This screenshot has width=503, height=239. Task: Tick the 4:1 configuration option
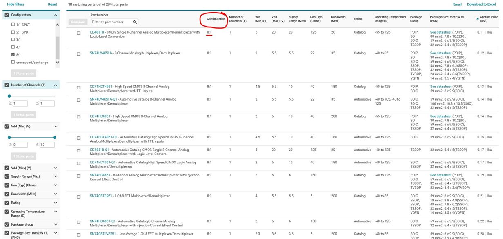(13, 47)
